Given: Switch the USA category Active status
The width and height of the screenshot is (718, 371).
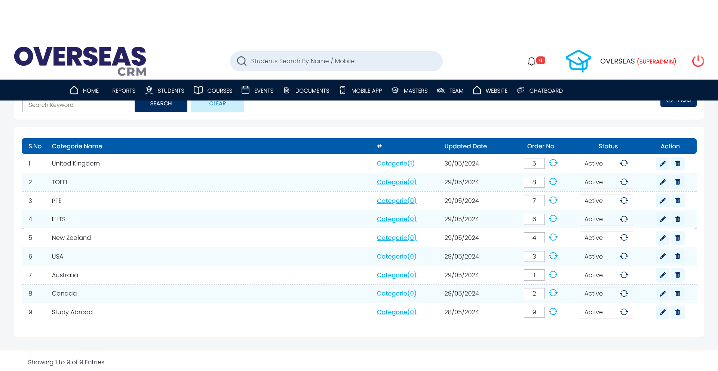Looking at the screenshot, I should tap(624, 256).
